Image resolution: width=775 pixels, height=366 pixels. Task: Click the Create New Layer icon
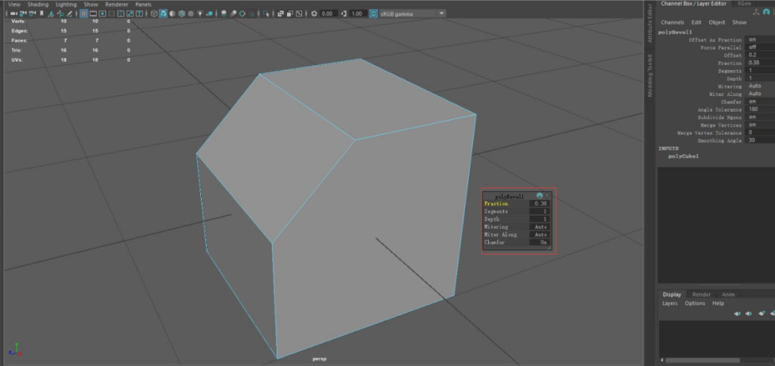(761, 313)
